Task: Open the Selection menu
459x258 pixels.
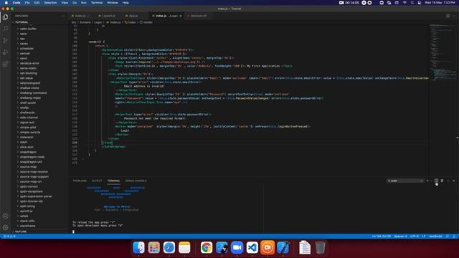Action: click(x=50, y=3)
